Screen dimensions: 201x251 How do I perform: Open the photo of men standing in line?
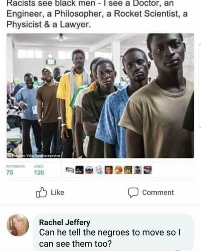100,96
